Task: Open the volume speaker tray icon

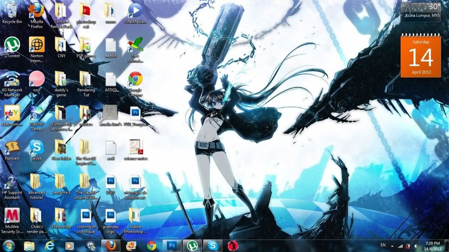Action: (416, 246)
